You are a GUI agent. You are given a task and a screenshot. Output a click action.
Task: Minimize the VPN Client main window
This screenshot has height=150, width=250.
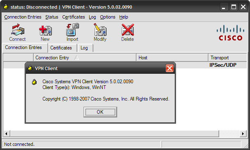coord(224,7)
